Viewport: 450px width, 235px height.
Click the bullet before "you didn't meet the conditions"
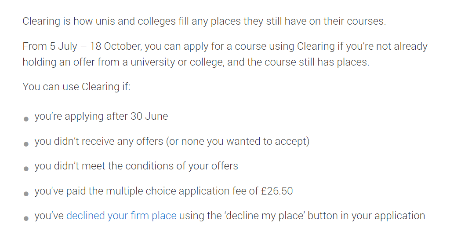tap(26, 169)
